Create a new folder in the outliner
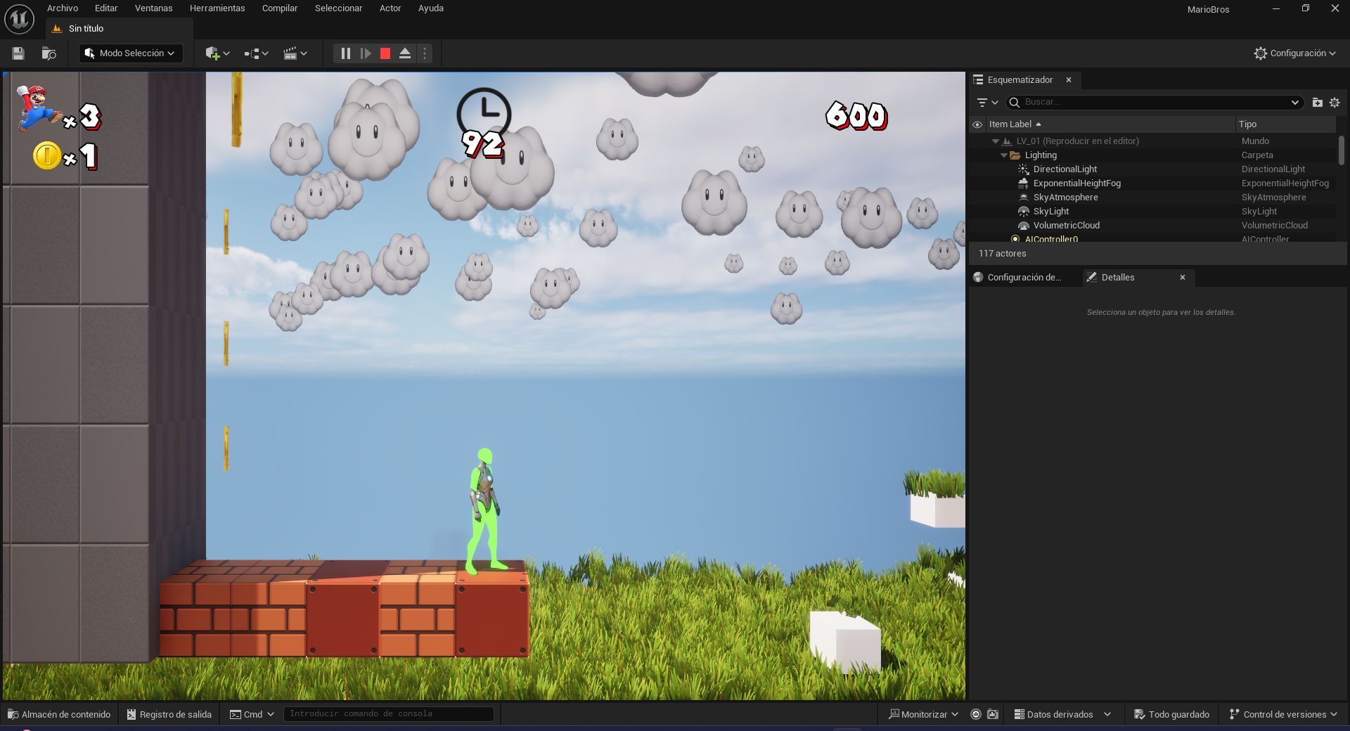Viewport: 1350px width, 731px height. pos(1317,103)
